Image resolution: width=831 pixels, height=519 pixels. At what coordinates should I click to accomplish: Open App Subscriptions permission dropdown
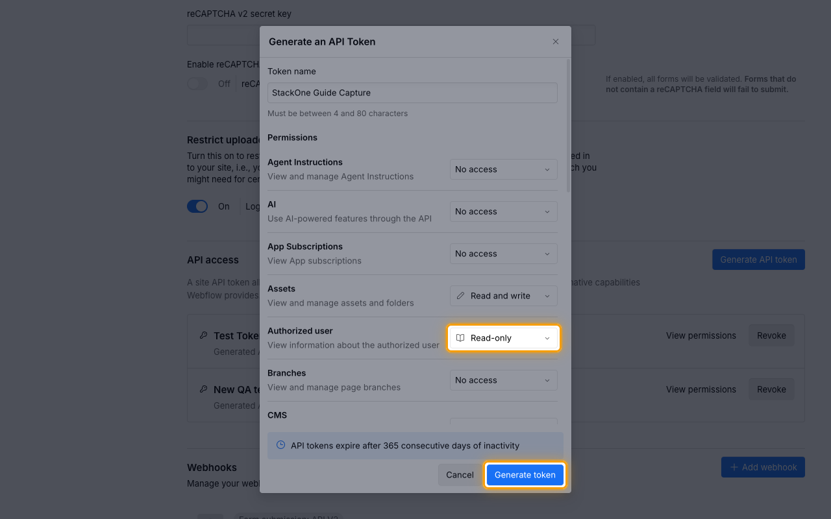(504, 254)
